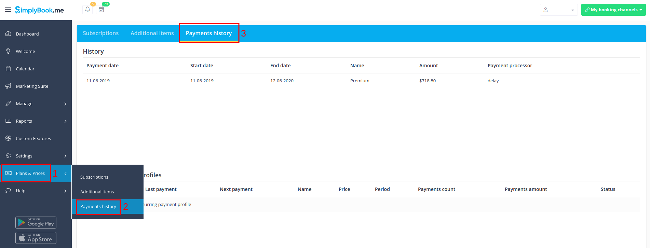Select Payments history in the submenu
650x248 pixels.
click(x=98, y=207)
